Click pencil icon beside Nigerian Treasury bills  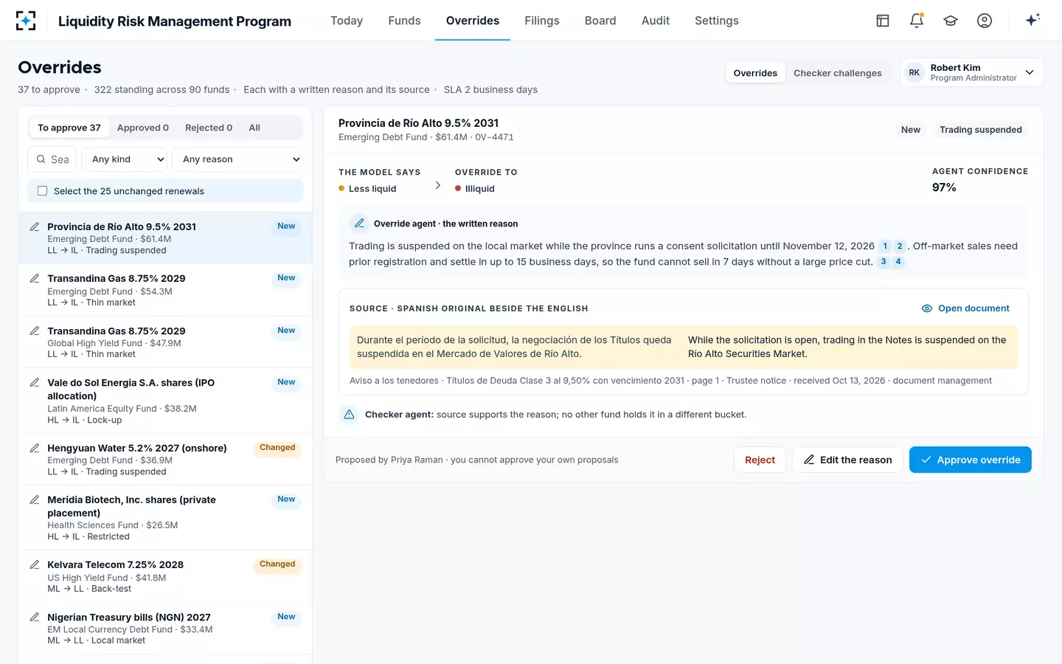click(35, 617)
